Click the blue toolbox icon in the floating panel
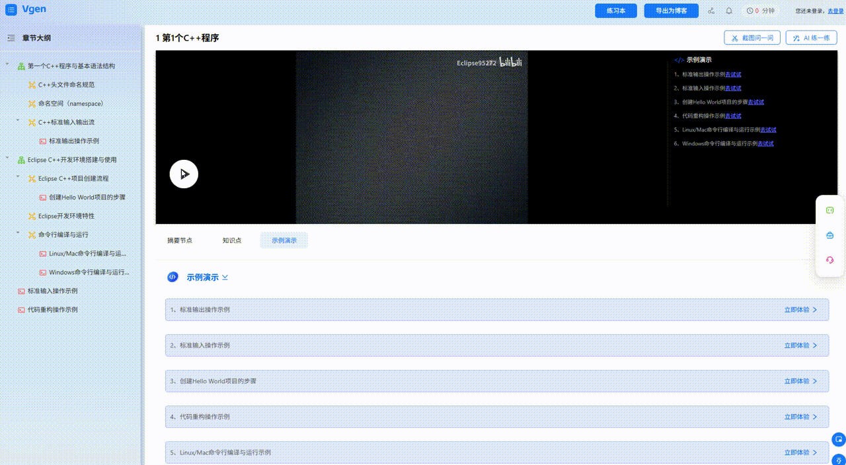Screen dimensions: 846x465 click(830, 235)
